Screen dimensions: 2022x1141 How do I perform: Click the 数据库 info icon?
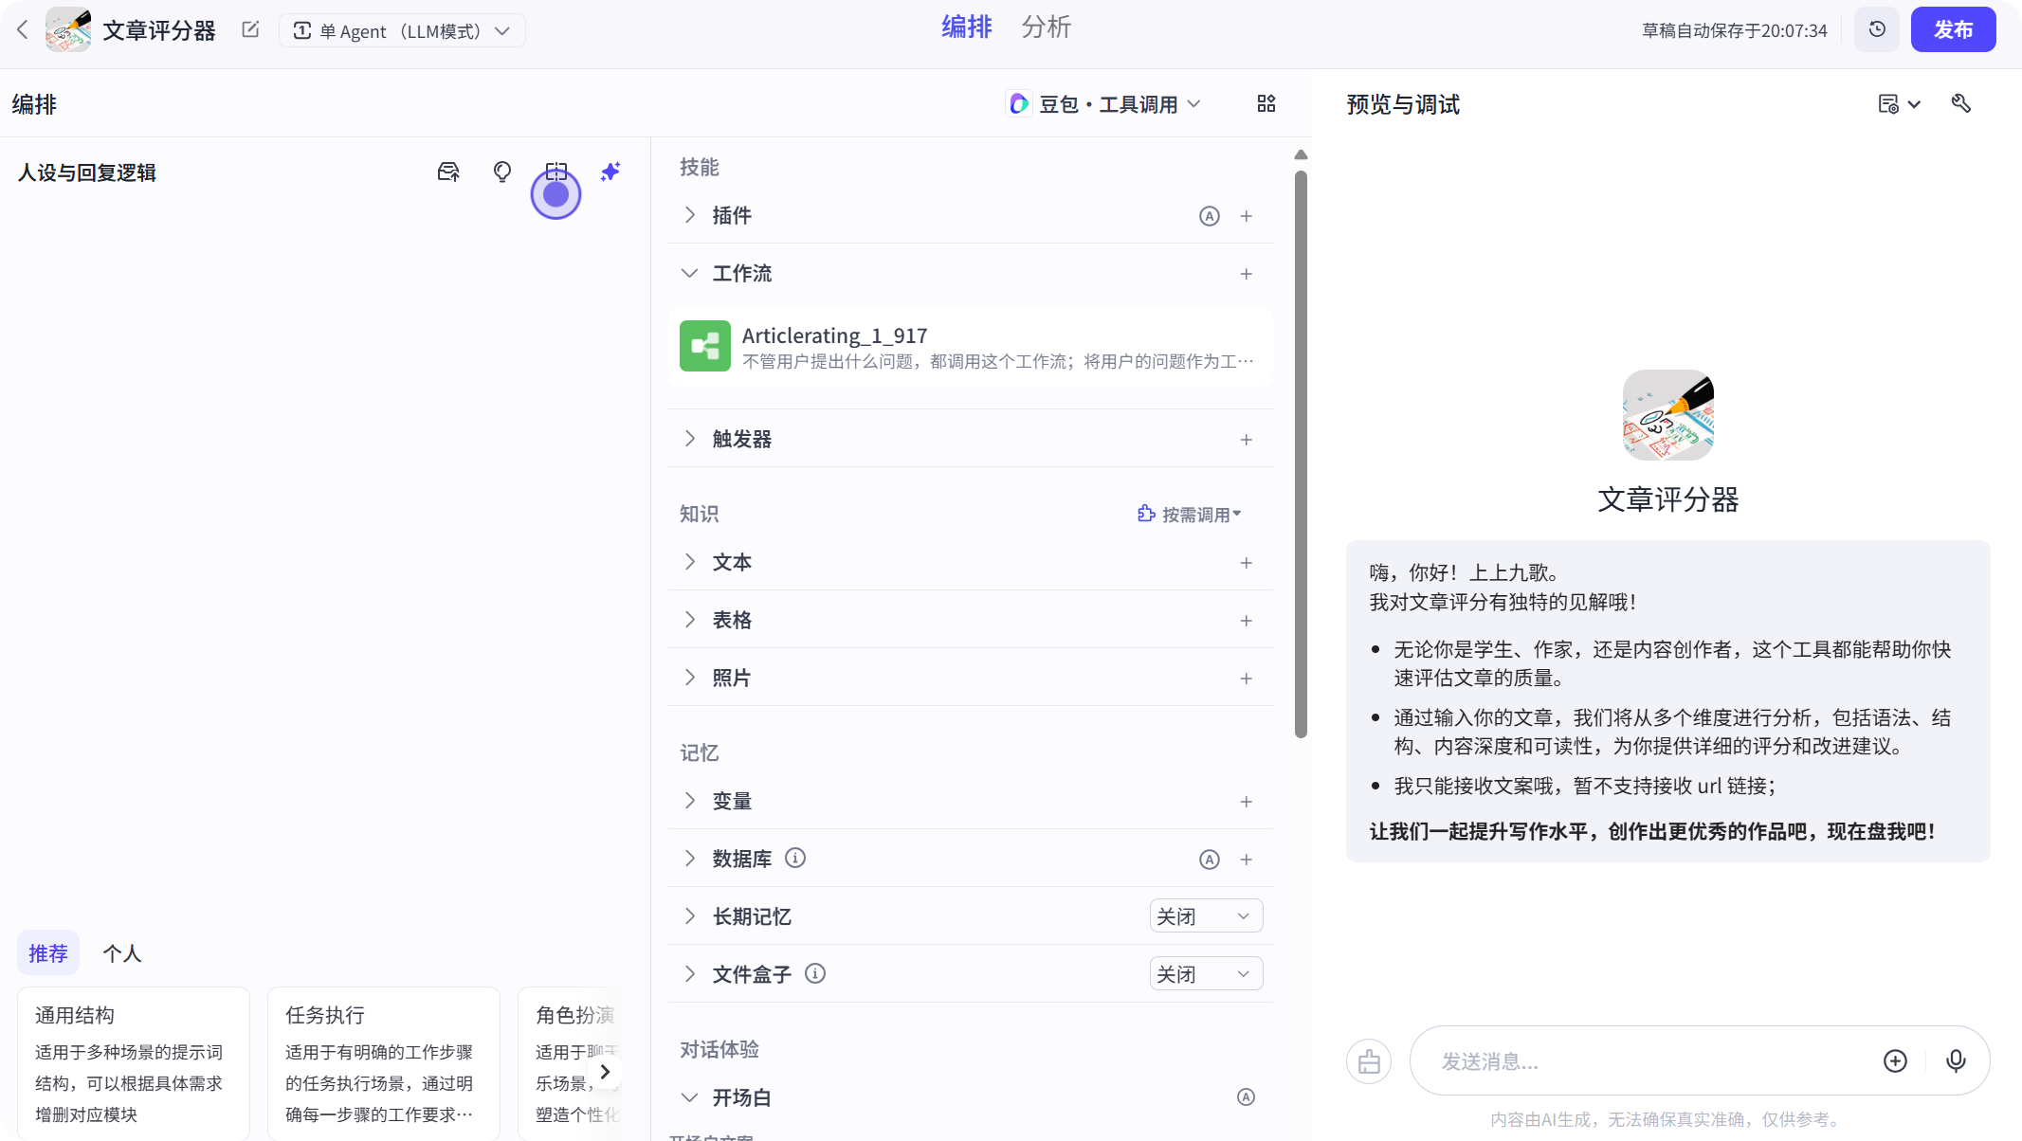click(795, 858)
